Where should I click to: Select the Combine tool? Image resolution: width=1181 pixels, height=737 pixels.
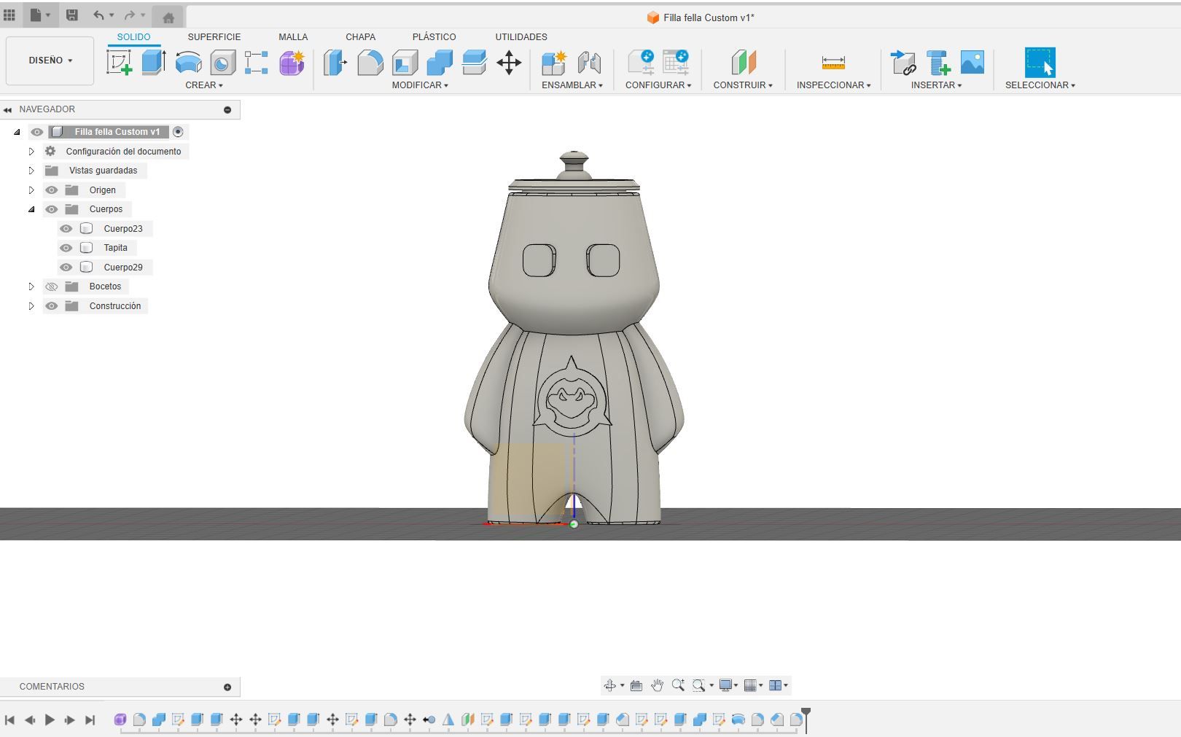coord(439,63)
